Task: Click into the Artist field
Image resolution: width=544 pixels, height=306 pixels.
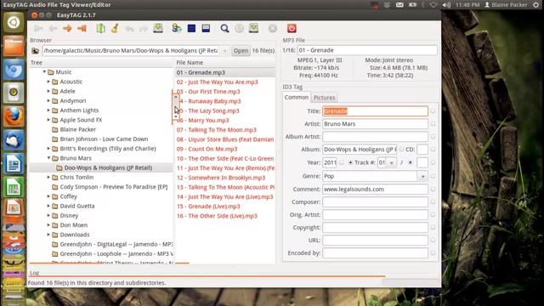Action: [375, 124]
